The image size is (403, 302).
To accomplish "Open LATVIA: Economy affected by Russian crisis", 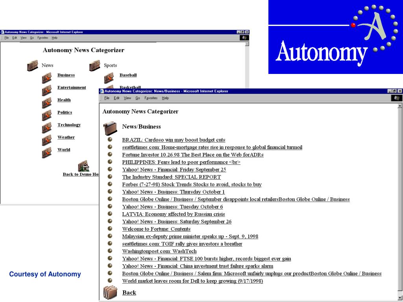I will pos(174,214).
